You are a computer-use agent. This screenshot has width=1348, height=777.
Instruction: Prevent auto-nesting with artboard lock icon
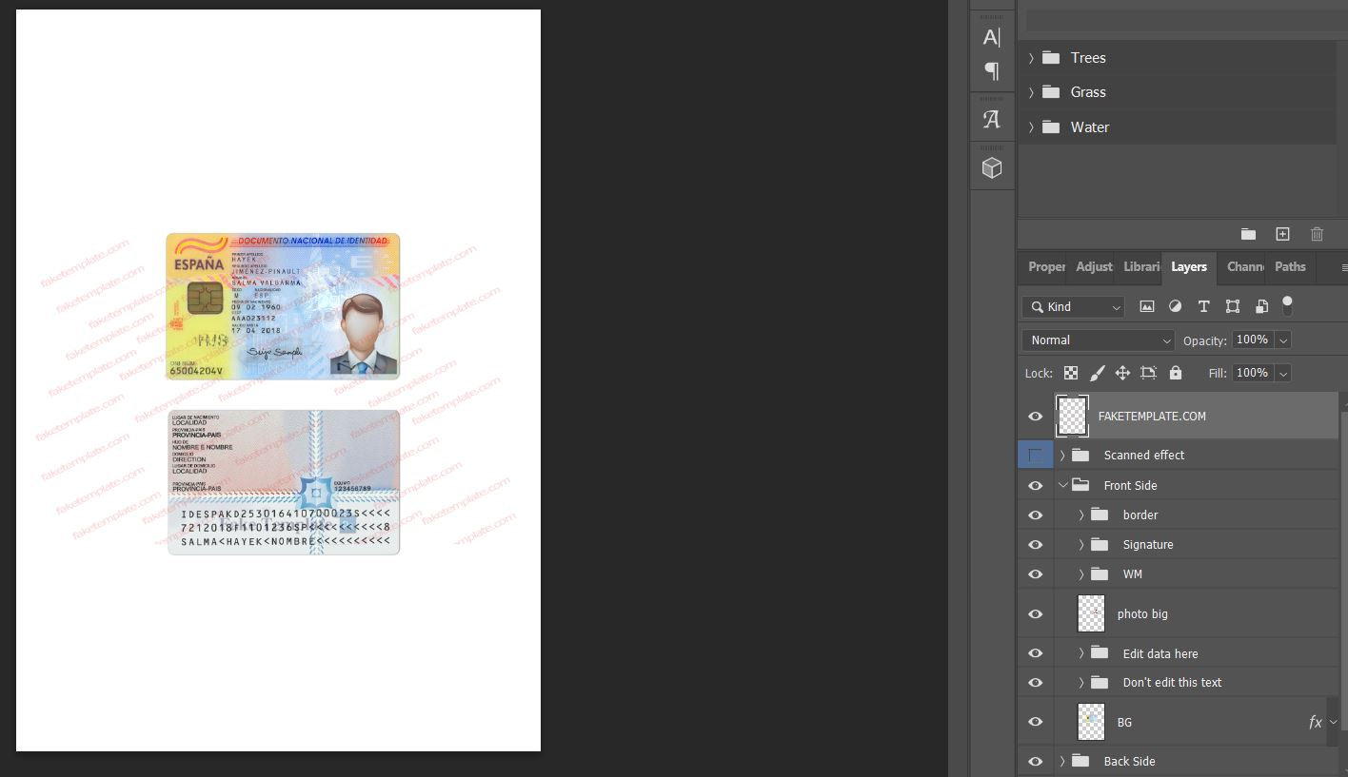(1148, 373)
